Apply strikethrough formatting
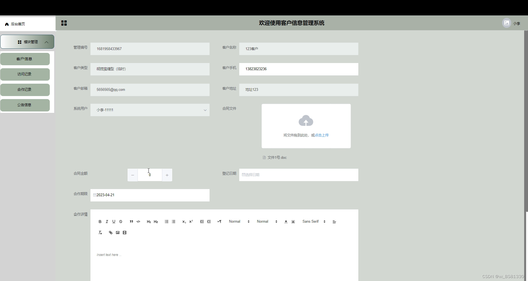The height and width of the screenshot is (281, 528). [121, 222]
